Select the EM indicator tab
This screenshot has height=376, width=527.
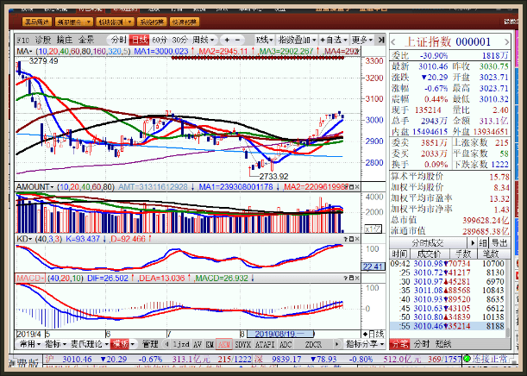click(x=210, y=344)
